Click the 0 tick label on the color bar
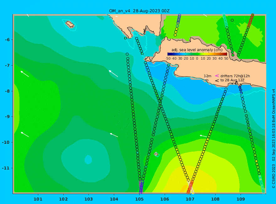 click(x=197, y=58)
